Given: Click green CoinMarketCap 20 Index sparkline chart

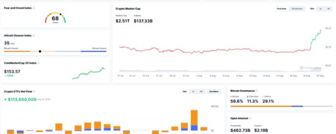Looking at the screenshot, I should click(x=88, y=73).
